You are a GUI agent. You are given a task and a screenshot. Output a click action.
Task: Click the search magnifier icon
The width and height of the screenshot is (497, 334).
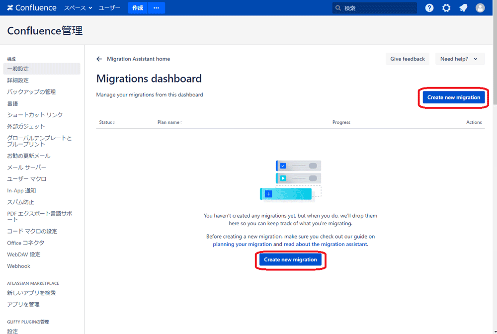(338, 8)
